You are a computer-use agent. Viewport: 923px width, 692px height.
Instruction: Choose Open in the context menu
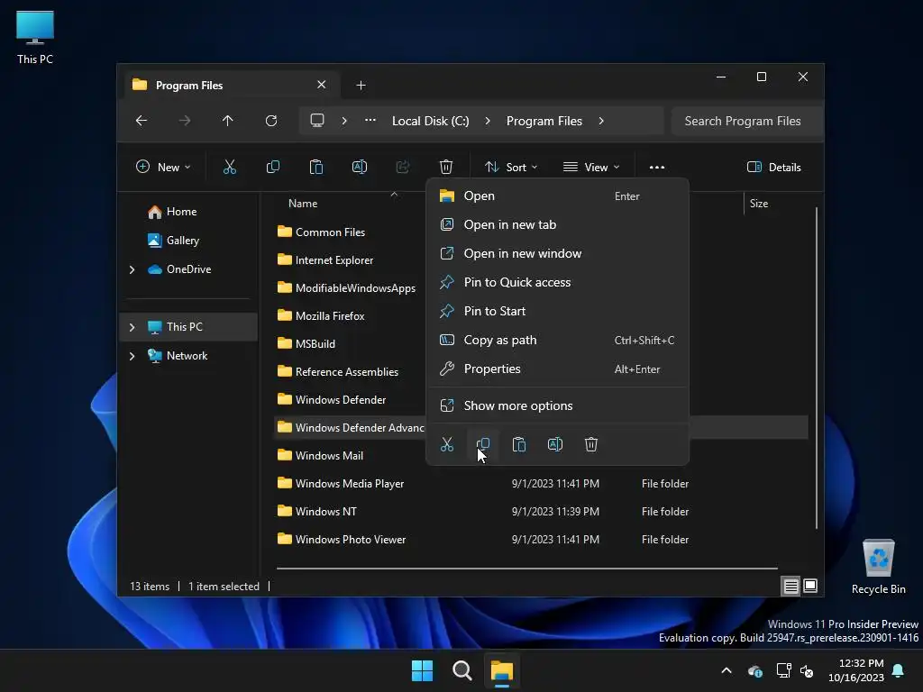tap(557, 196)
